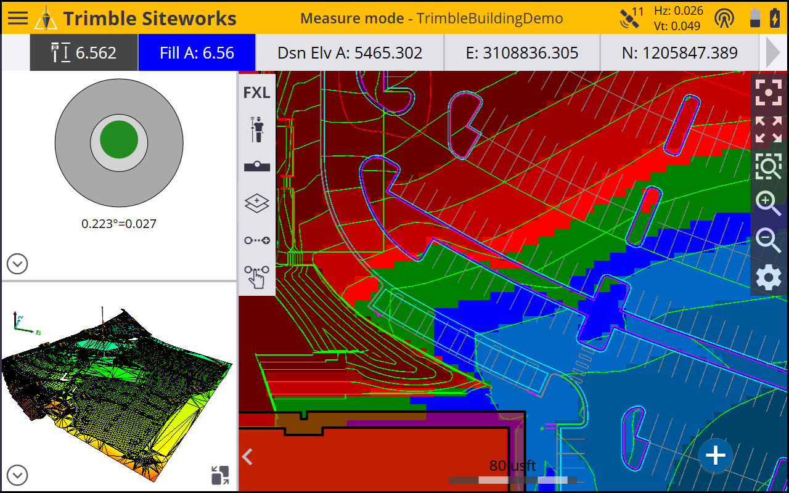Image resolution: width=789 pixels, height=493 pixels.
Task: Zoom in on the map
Action: coord(769,203)
